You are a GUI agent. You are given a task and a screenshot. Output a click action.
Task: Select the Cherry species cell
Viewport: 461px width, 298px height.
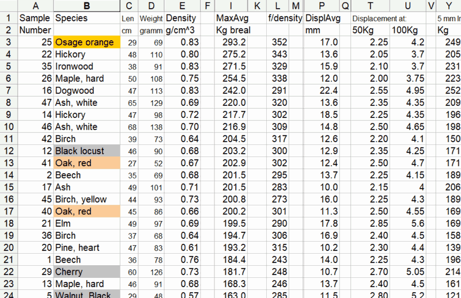(x=86, y=272)
